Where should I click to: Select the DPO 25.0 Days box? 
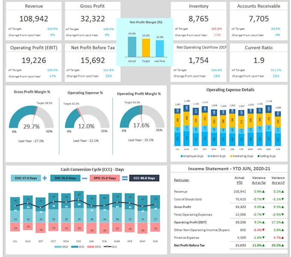click(x=105, y=178)
